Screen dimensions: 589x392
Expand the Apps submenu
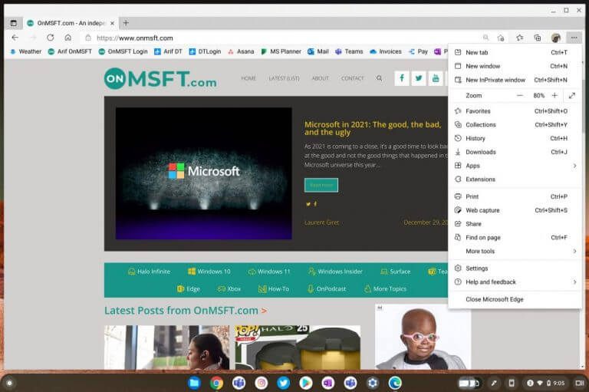[x=515, y=166]
